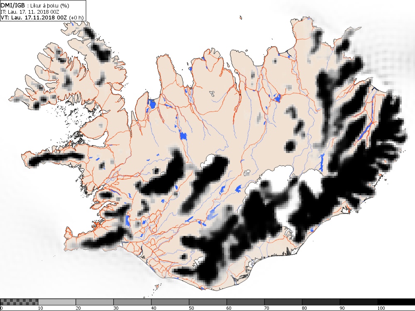The image size is (415, 311).
Task: Click the legend label '30'
Action: pos(116,308)
